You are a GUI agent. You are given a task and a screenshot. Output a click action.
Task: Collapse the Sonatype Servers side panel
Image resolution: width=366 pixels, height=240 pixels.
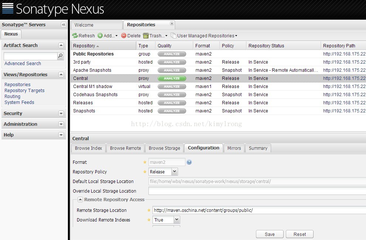click(64, 24)
